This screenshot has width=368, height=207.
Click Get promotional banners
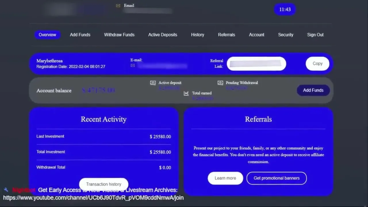(x=277, y=178)
